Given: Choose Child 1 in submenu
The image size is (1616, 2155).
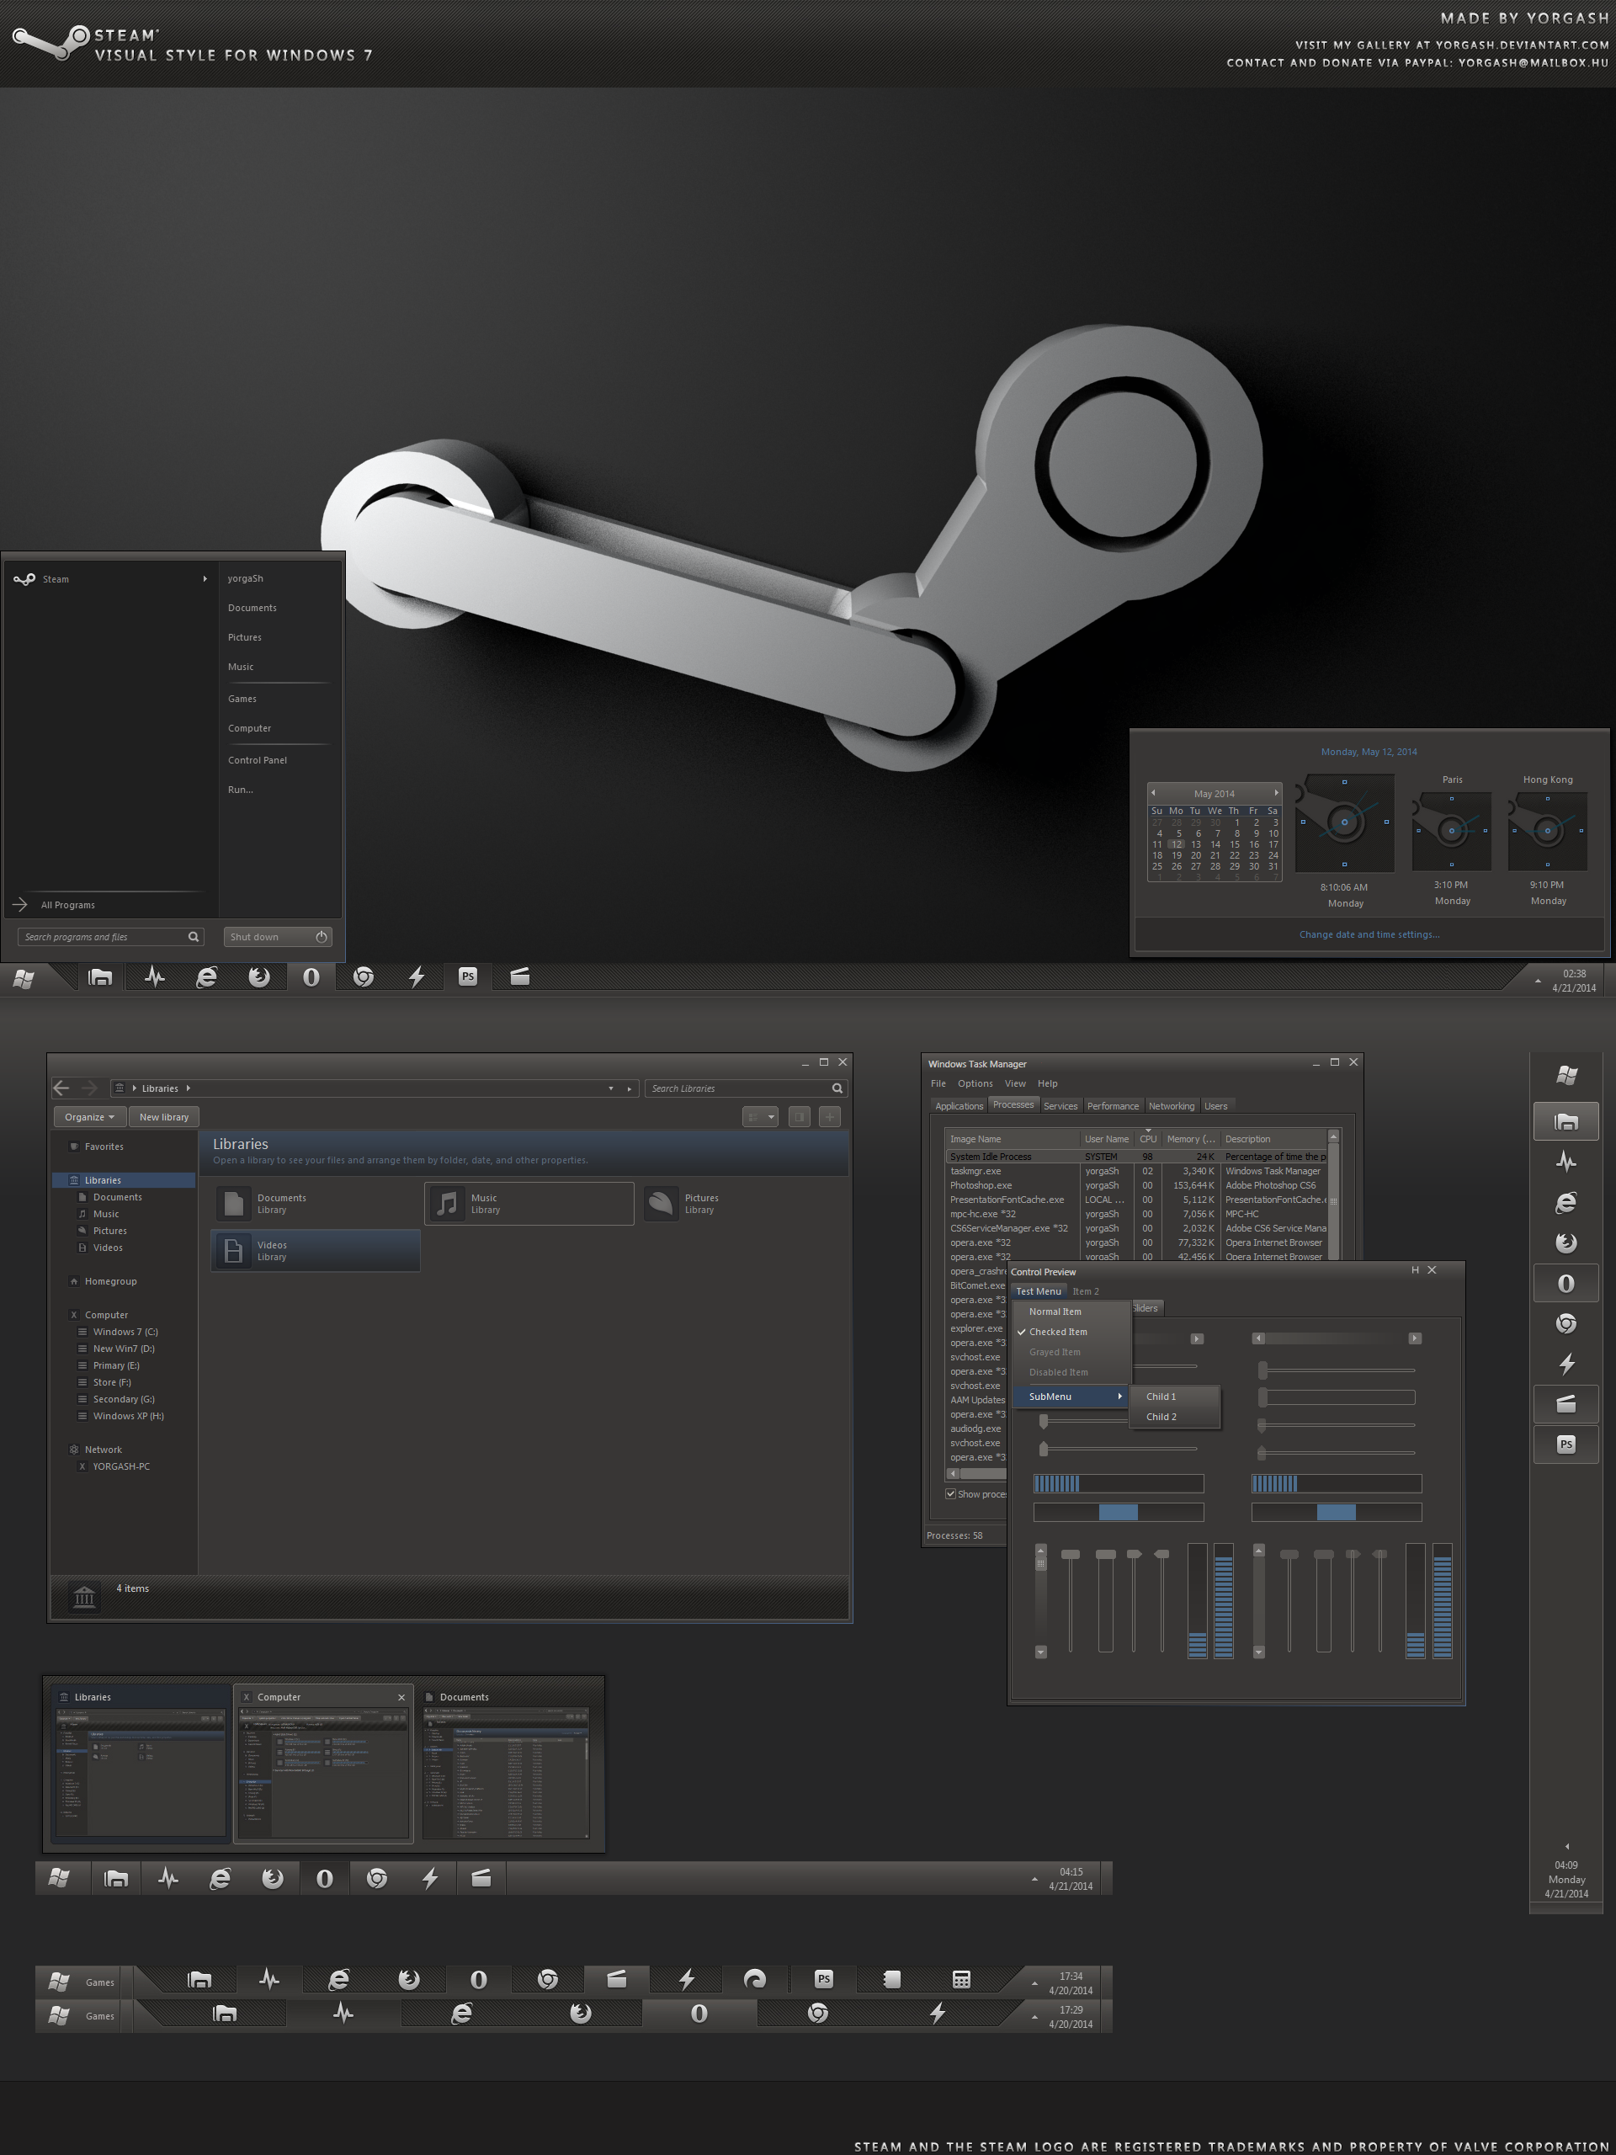Looking at the screenshot, I should tap(1175, 1396).
